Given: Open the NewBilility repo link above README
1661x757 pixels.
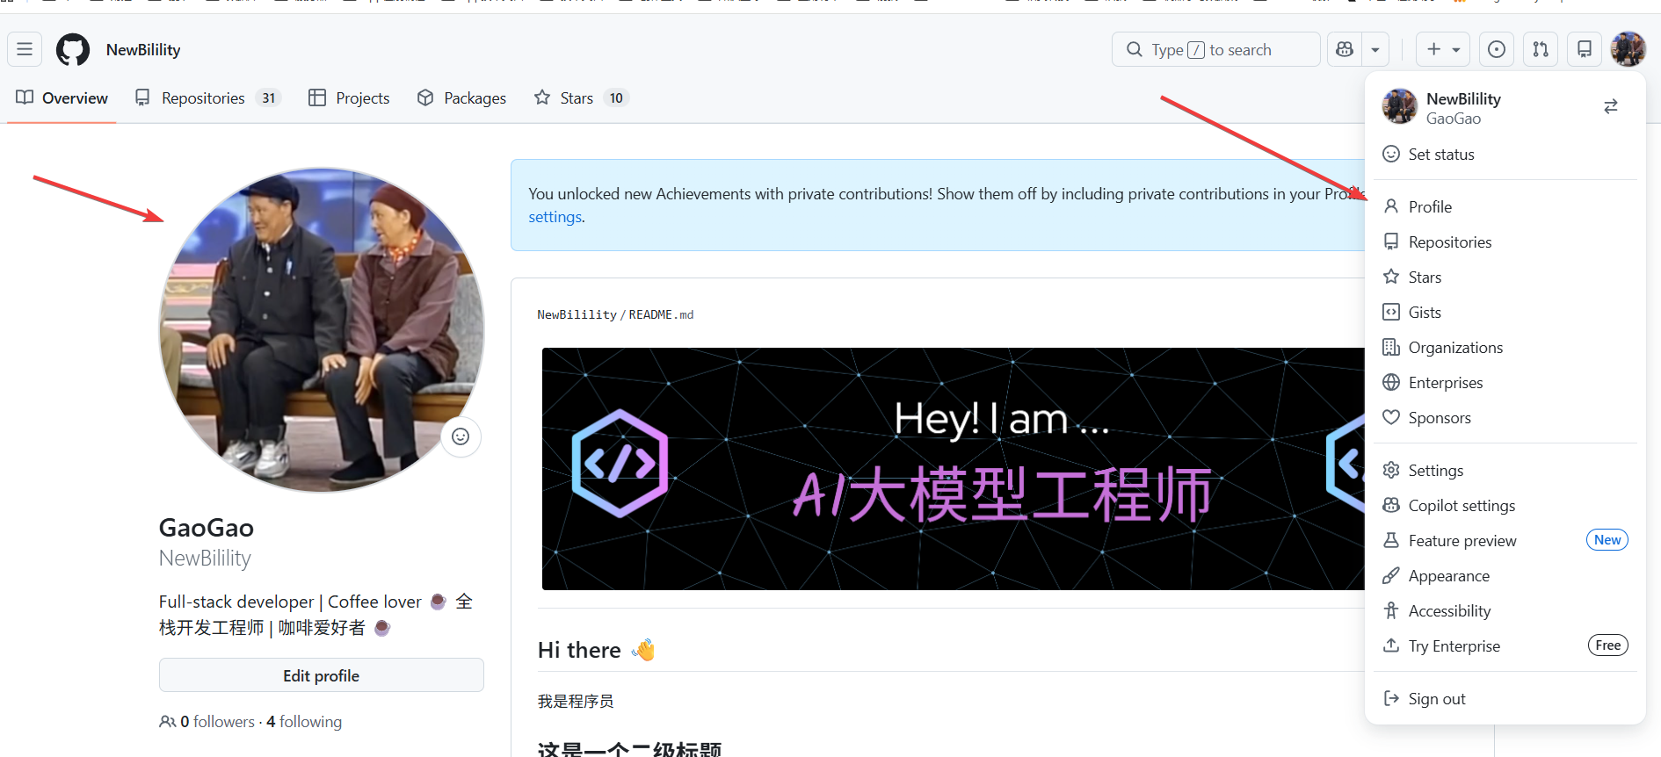Looking at the screenshot, I should [577, 314].
